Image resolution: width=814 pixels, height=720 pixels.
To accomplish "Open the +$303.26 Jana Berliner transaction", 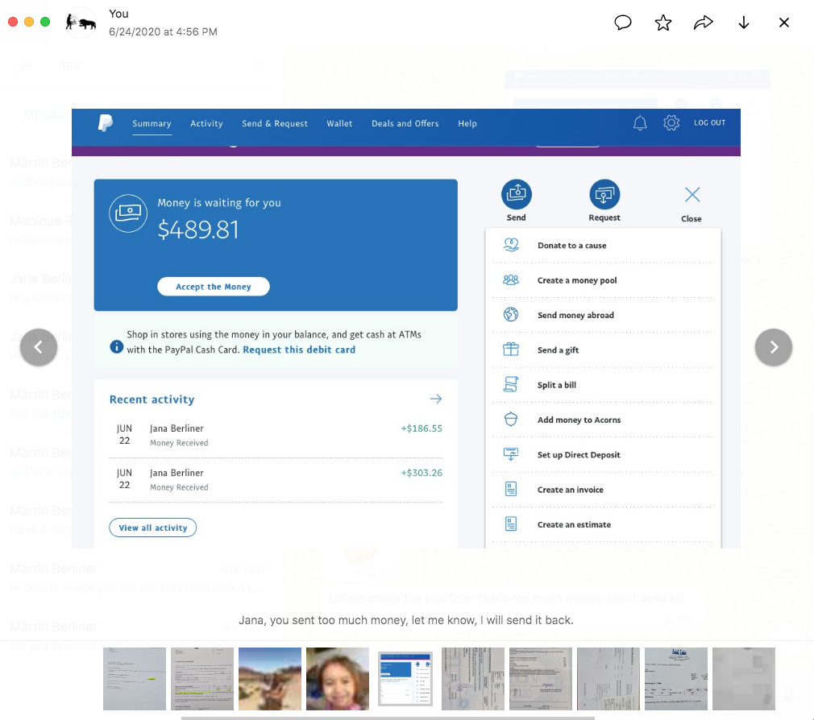I will coord(276,480).
